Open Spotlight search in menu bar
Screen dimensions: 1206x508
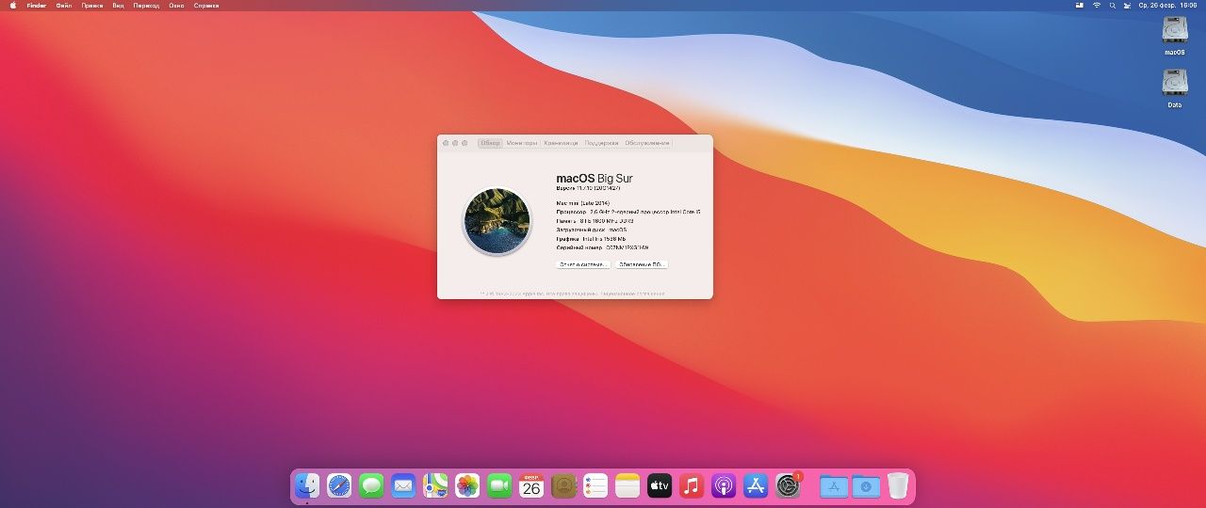(1113, 5)
